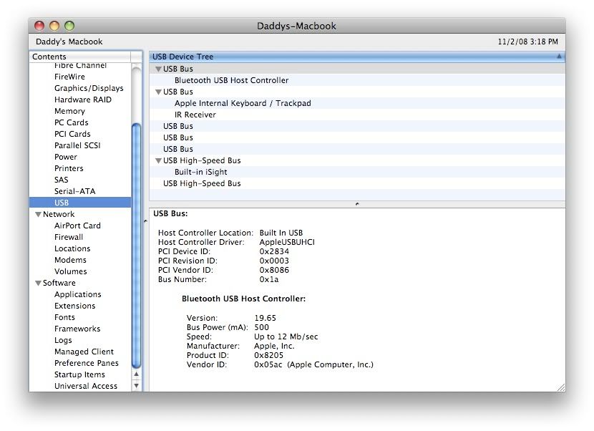This screenshot has width=594, height=431.
Task: Open Preference Panes under Software
Action: 87,363
